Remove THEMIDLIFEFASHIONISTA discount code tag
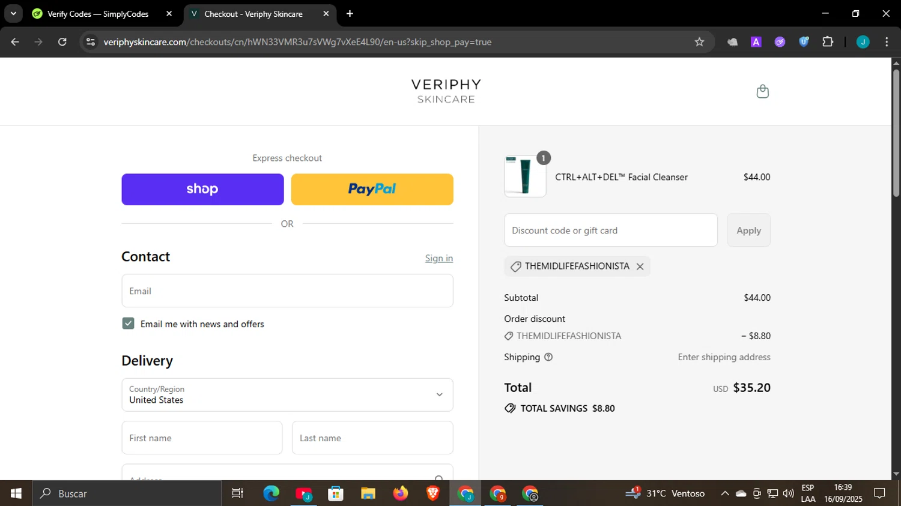This screenshot has width=901, height=506. coord(640,267)
